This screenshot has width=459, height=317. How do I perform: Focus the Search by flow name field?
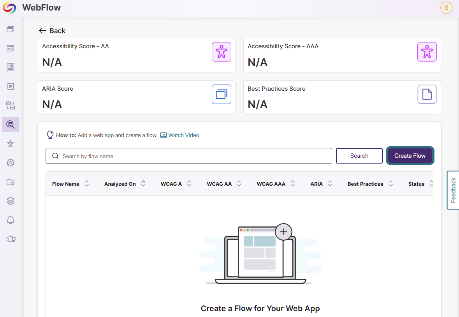[189, 156]
